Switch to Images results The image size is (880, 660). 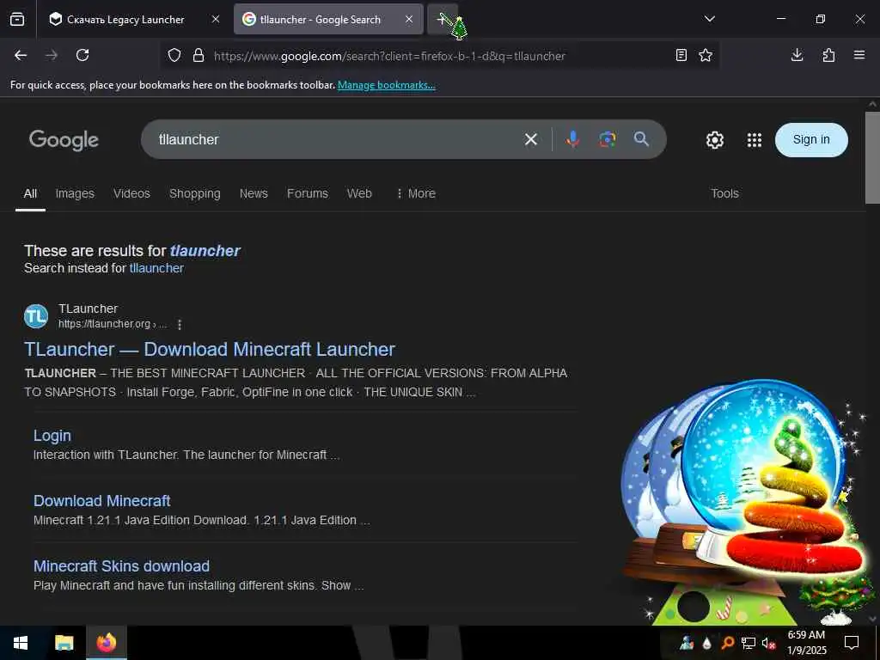click(x=75, y=193)
